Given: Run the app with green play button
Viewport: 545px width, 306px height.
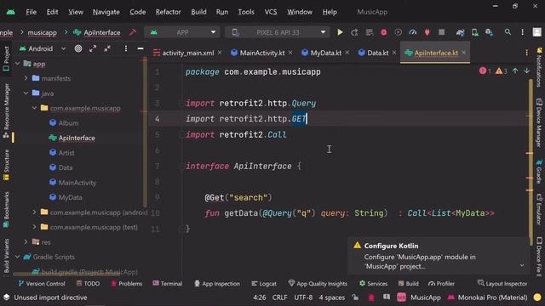Looking at the screenshot, I should tap(340, 32).
